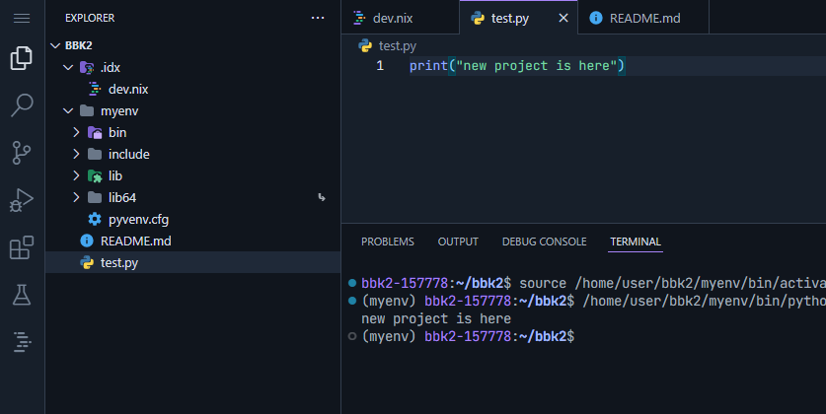Click the myenv python command line in terminal
The width and height of the screenshot is (826, 414).
(x=594, y=301)
